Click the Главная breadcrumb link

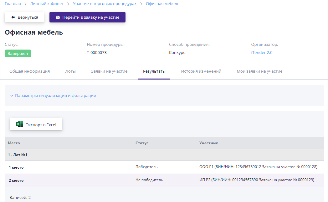coord(13,4)
